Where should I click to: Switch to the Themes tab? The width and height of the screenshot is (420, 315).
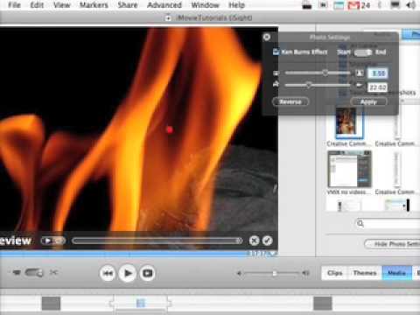[x=365, y=273]
